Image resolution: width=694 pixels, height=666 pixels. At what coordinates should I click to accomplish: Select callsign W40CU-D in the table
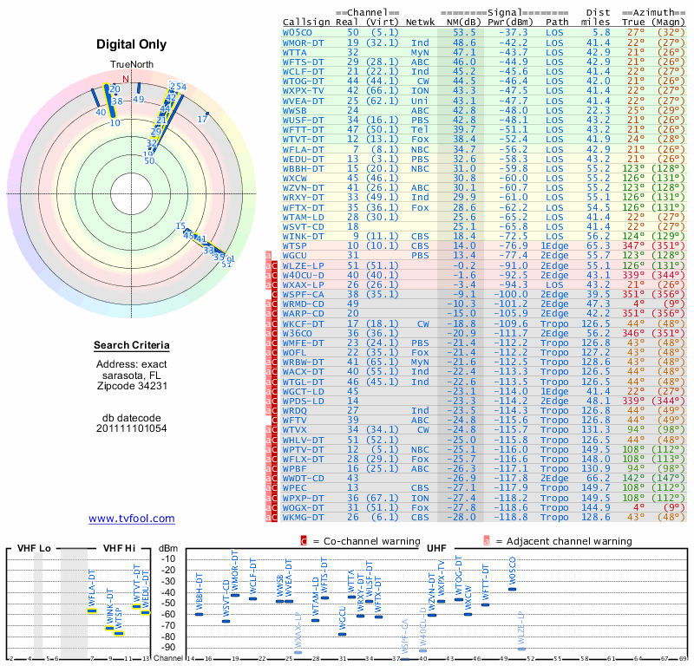click(x=303, y=275)
